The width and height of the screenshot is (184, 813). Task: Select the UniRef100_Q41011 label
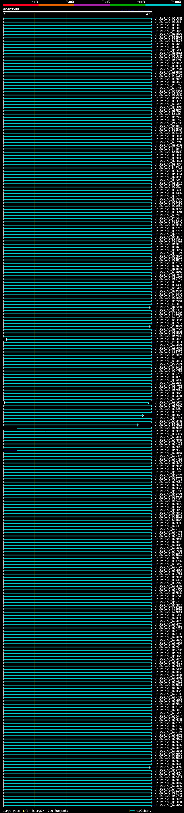click(168, 368)
